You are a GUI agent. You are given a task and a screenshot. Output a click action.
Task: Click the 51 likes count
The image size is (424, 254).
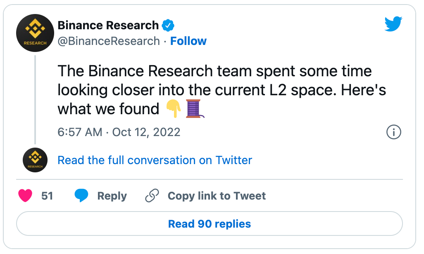pyautogui.click(x=47, y=196)
